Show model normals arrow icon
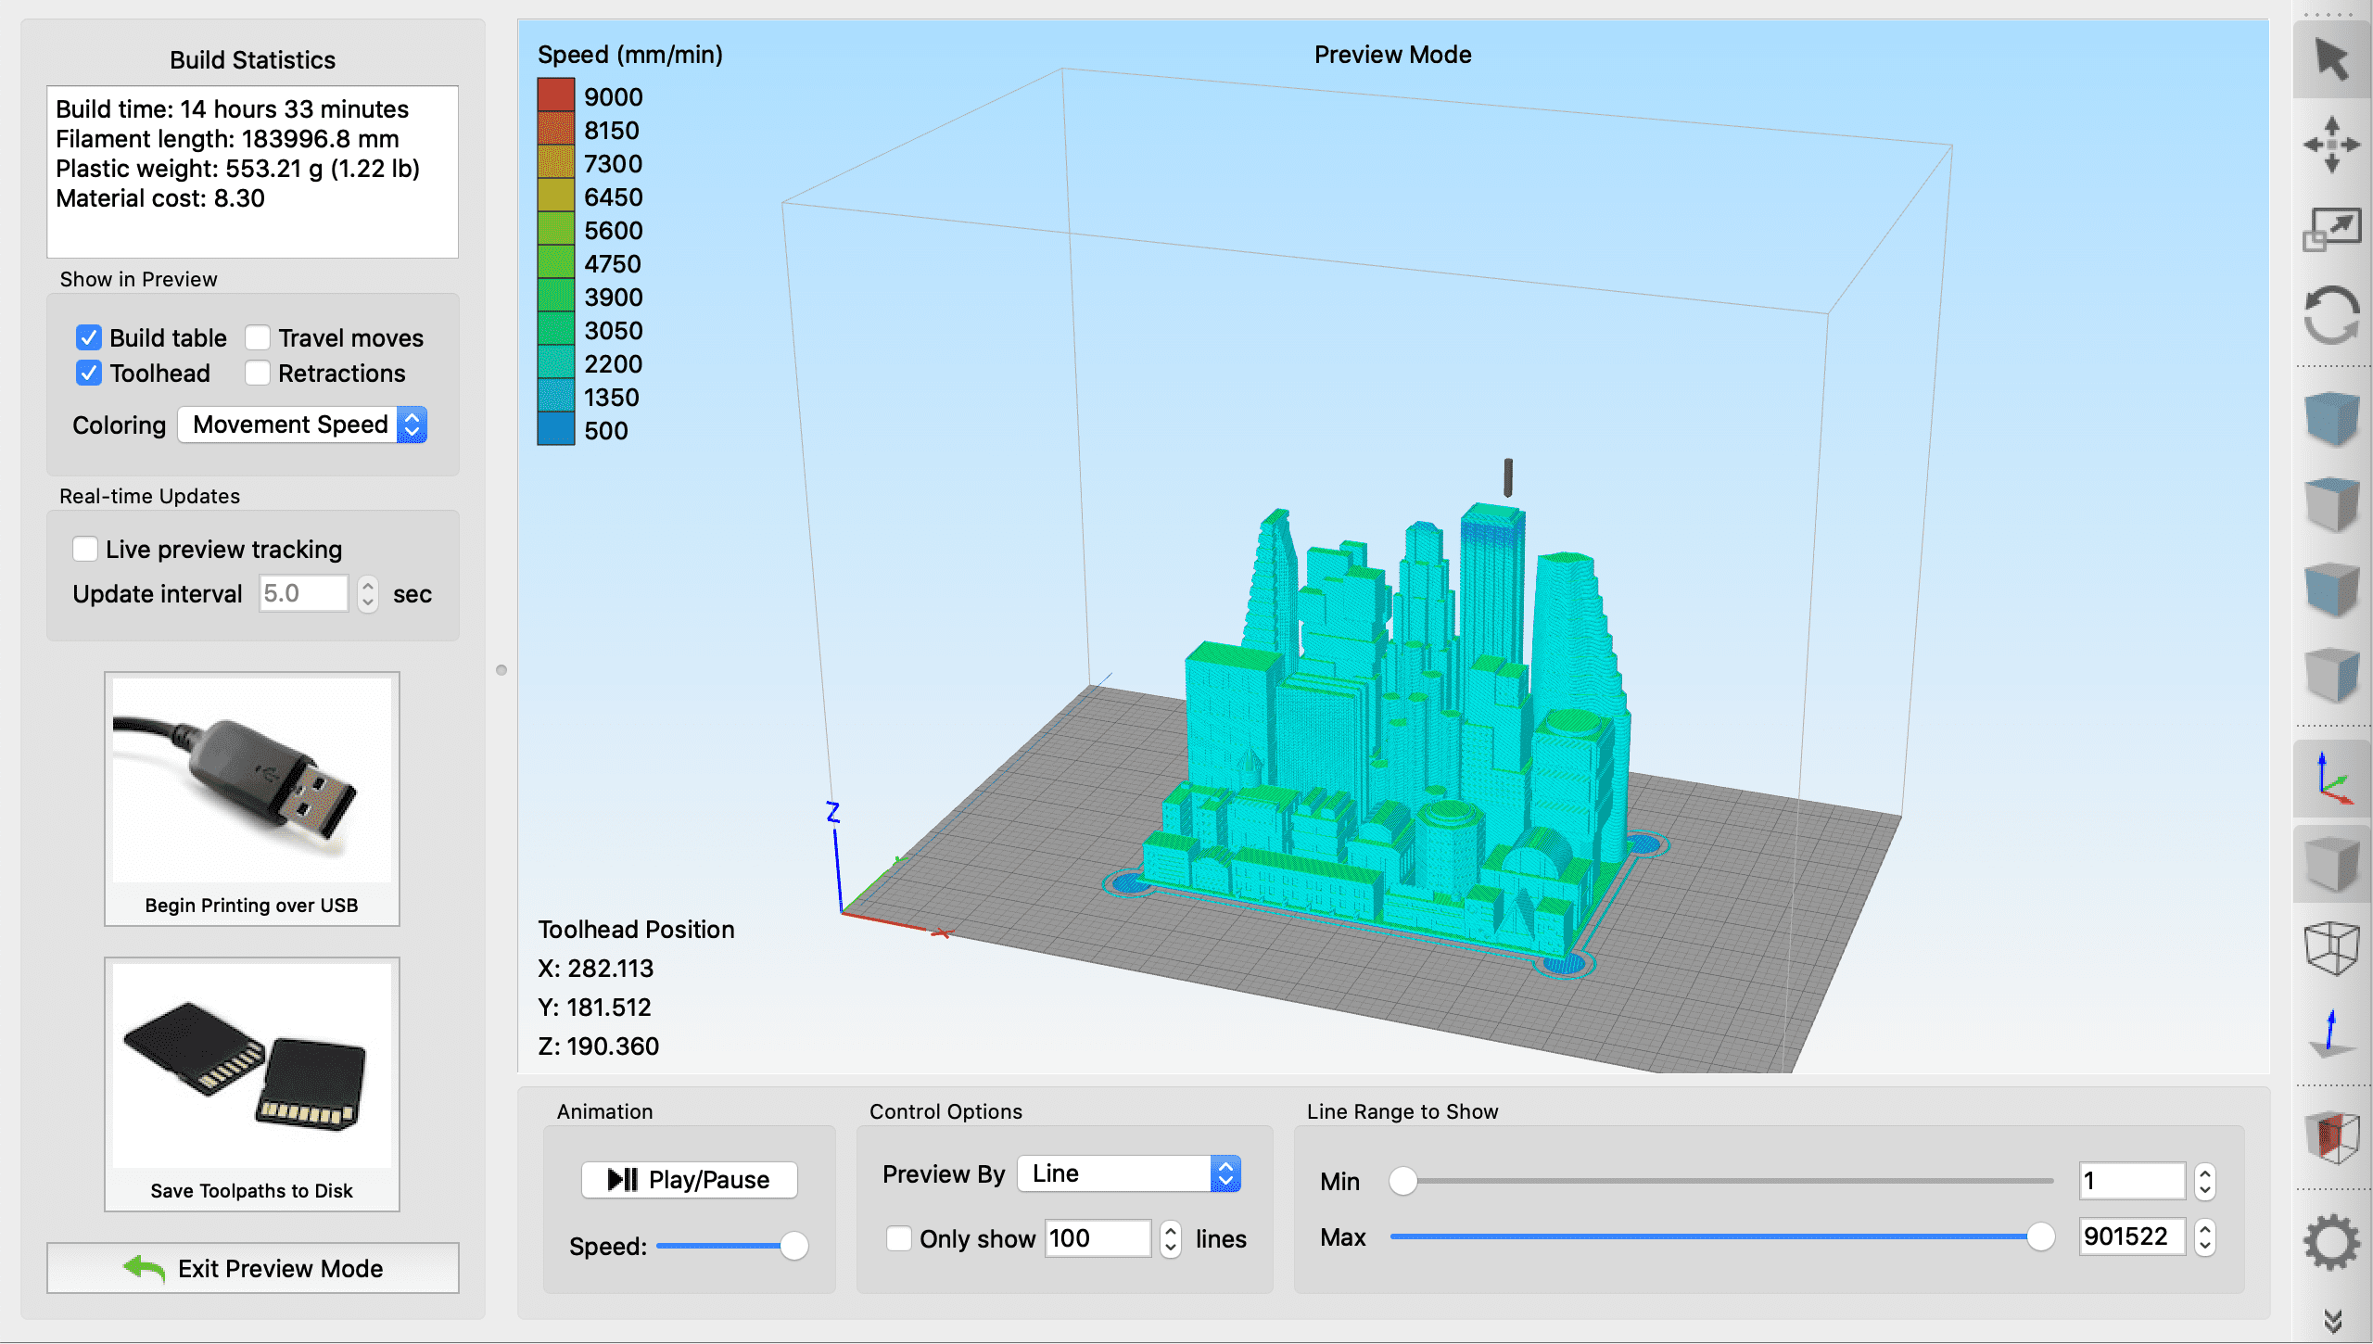The height and width of the screenshot is (1344, 2373). (x=2331, y=1034)
